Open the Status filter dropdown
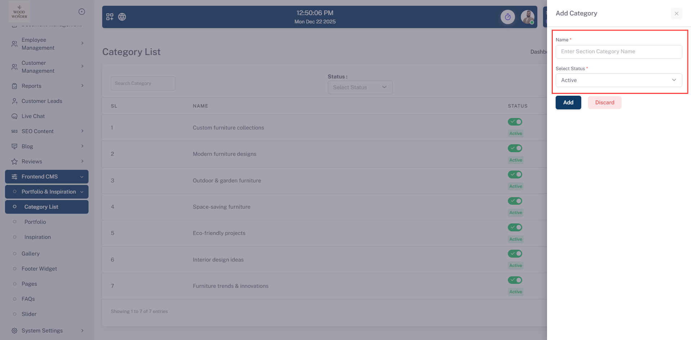Image resolution: width=691 pixels, height=340 pixels. [x=360, y=87]
